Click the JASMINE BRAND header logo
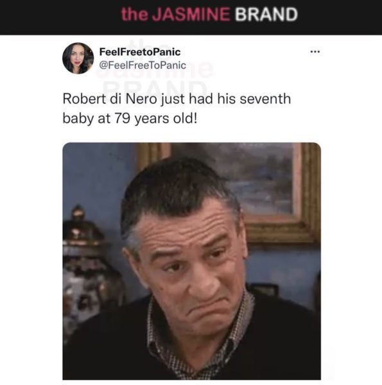Image resolution: width=382 pixels, height=385 pixels. [209, 14]
